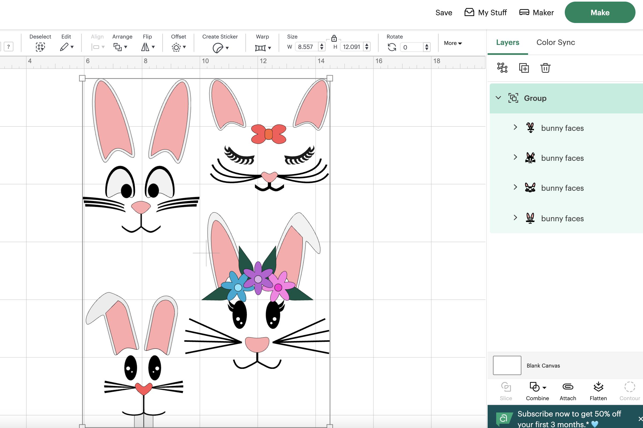Collapse the Group layer chevron

[498, 98]
